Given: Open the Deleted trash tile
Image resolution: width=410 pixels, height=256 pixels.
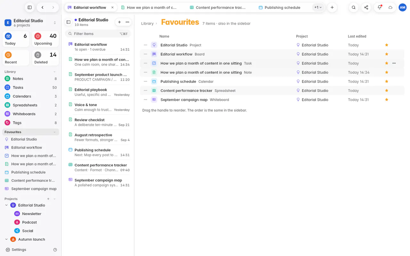Looking at the screenshot, I should [45, 58].
